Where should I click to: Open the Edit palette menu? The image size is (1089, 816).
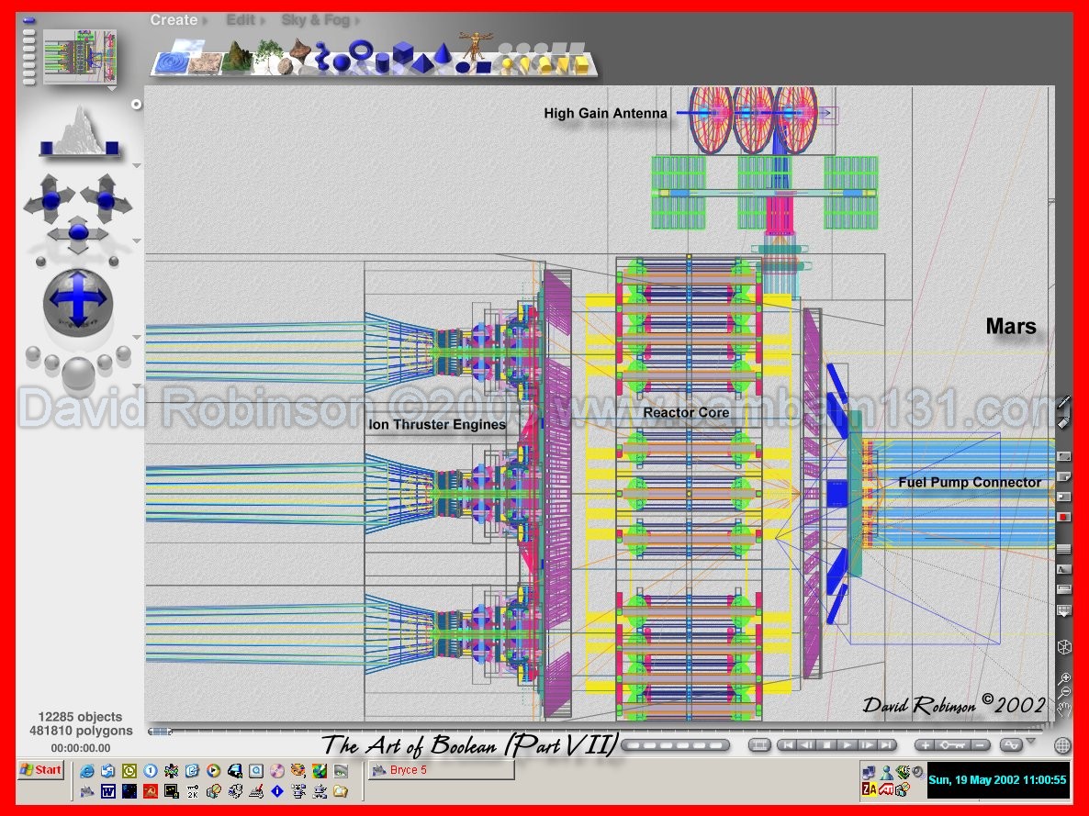click(241, 20)
